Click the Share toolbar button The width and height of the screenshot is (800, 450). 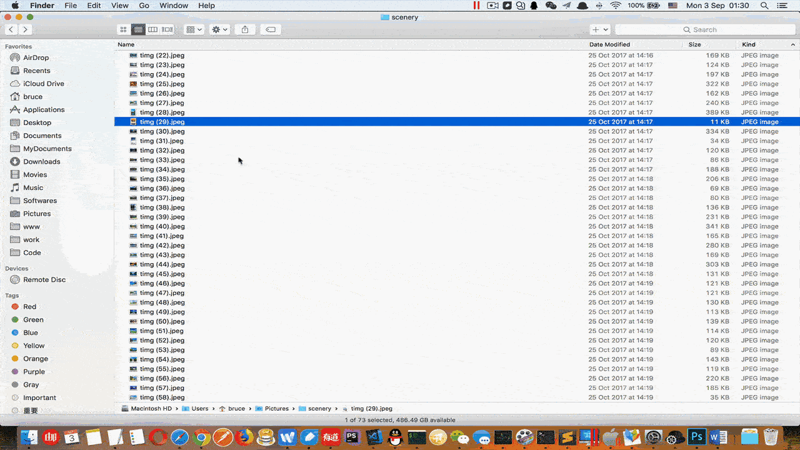pos(245,29)
